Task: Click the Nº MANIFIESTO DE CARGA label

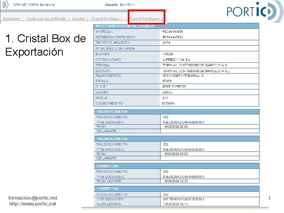Action: (115, 49)
